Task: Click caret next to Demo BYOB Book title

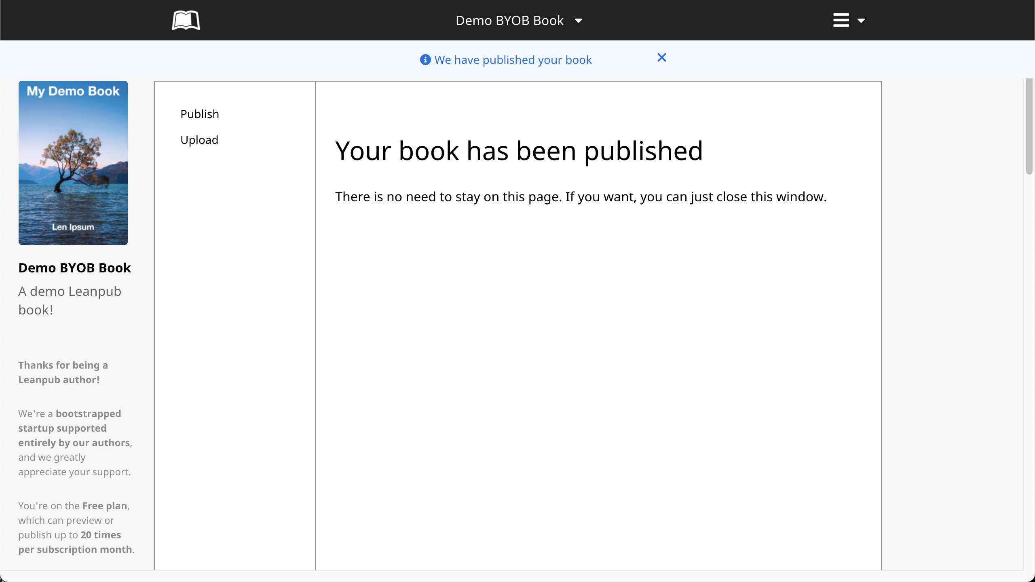Action: pos(579,21)
